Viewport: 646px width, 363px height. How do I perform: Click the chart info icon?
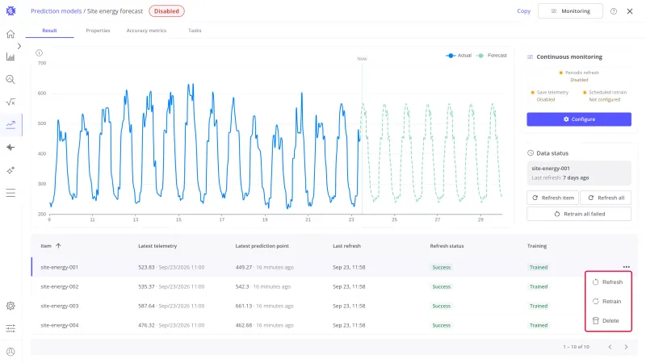pos(39,52)
